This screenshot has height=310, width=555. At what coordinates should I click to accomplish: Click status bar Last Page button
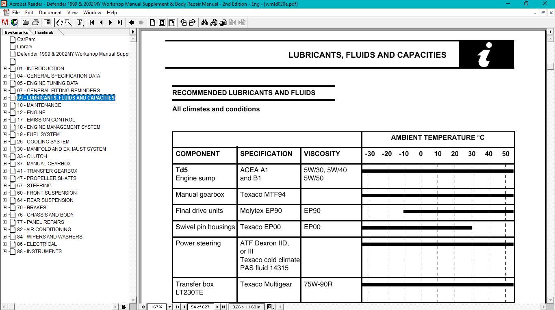point(223,307)
